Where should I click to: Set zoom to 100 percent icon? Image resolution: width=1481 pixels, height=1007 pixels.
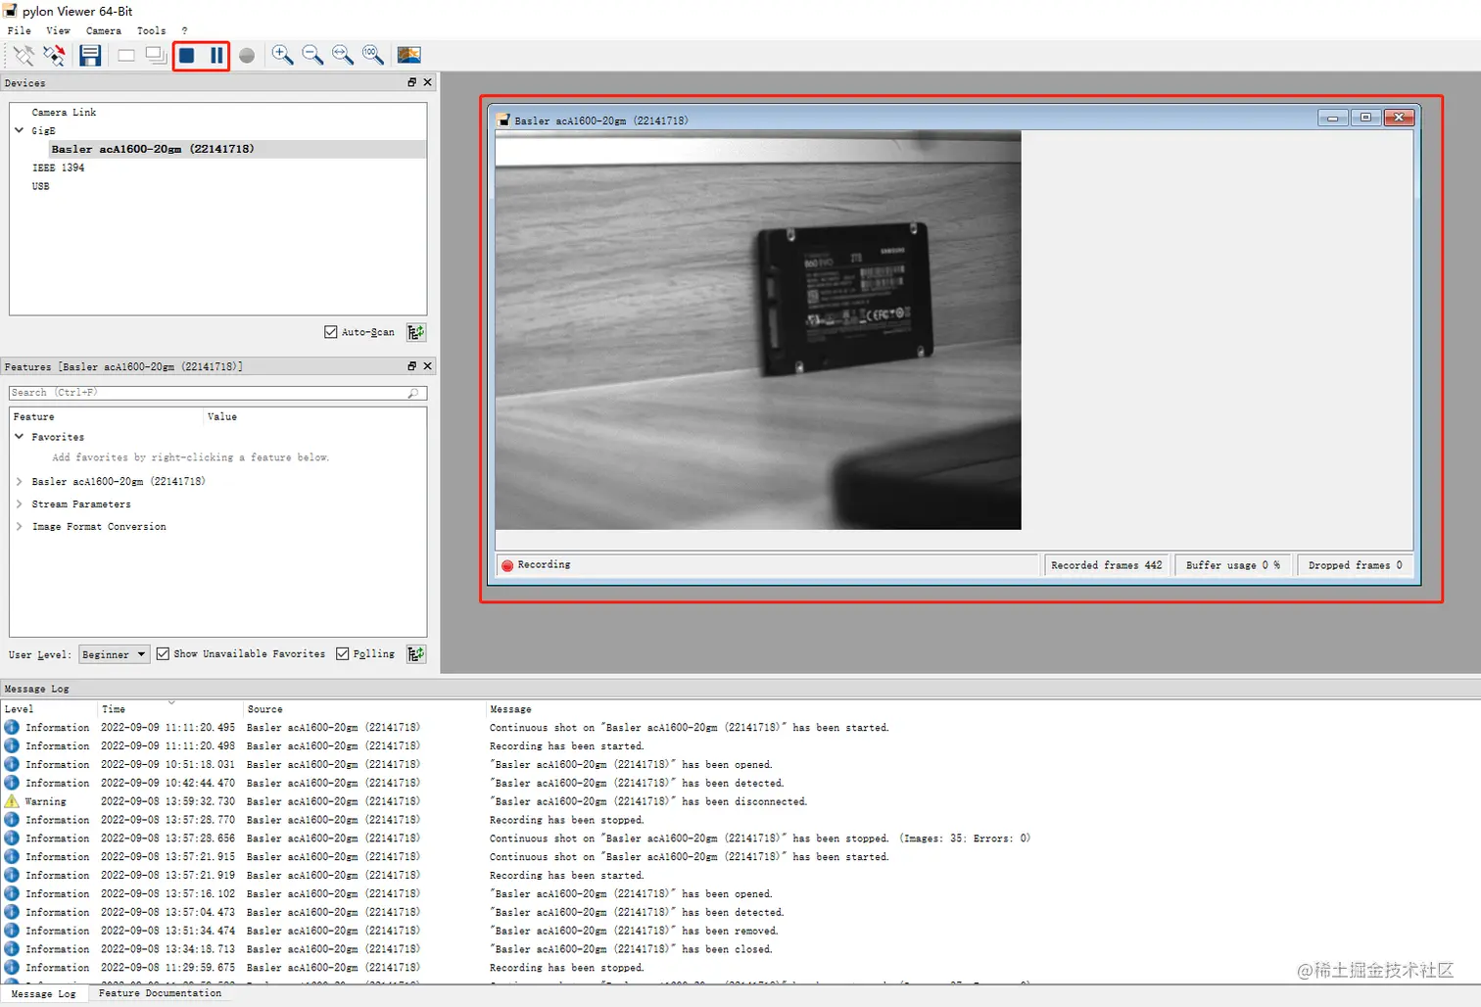(x=373, y=55)
